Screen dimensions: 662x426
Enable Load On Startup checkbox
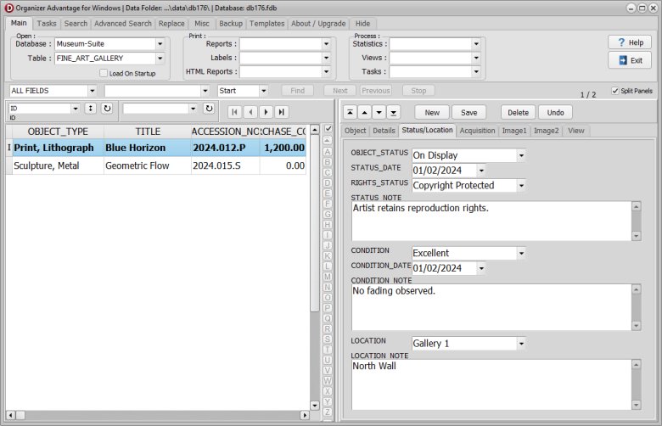104,74
